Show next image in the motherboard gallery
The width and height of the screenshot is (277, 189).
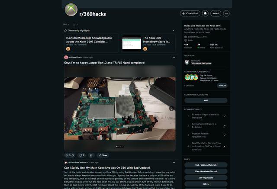171,109
